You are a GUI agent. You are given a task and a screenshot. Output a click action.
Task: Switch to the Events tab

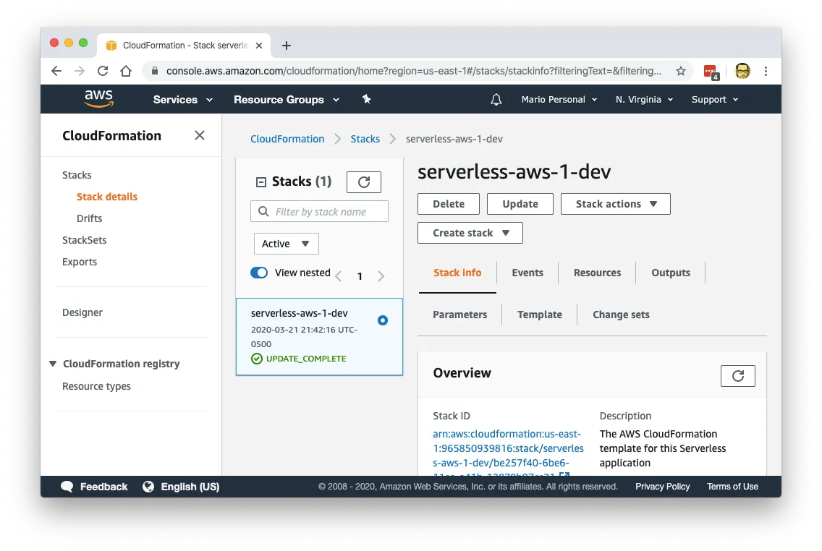[x=527, y=273]
